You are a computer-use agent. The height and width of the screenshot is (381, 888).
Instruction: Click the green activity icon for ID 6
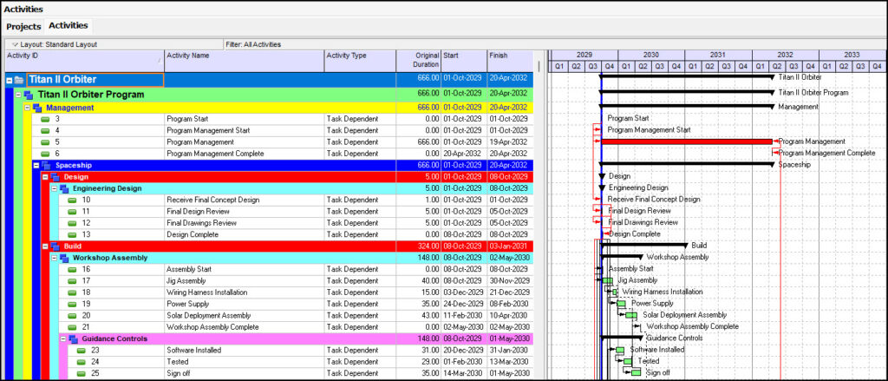point(46,154)
